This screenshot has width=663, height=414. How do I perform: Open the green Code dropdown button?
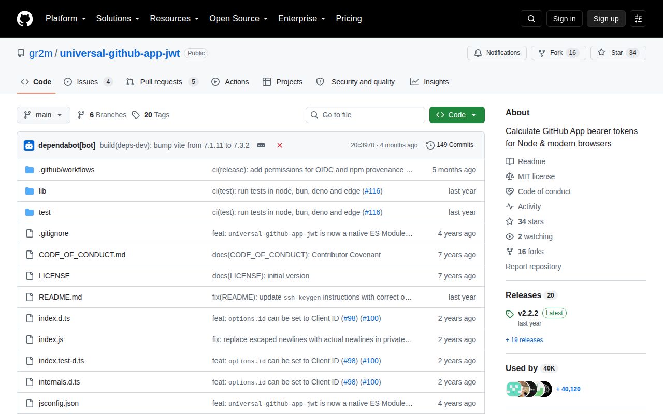457,115
